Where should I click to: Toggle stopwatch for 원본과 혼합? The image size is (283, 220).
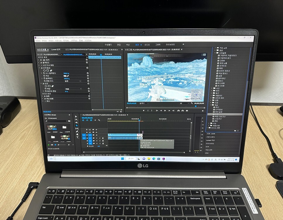click(x=46, y=91)
